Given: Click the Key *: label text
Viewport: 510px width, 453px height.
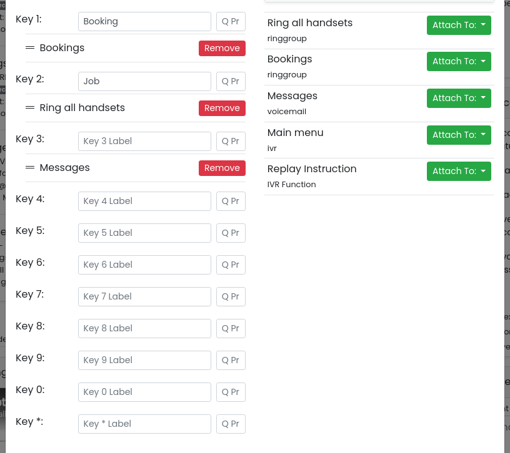Looking at the screenshot, I should pyautogui.click(x=29, y=422).
